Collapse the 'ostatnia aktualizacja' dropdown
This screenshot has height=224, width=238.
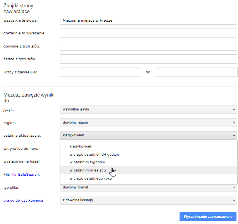[x=149, y=136]
